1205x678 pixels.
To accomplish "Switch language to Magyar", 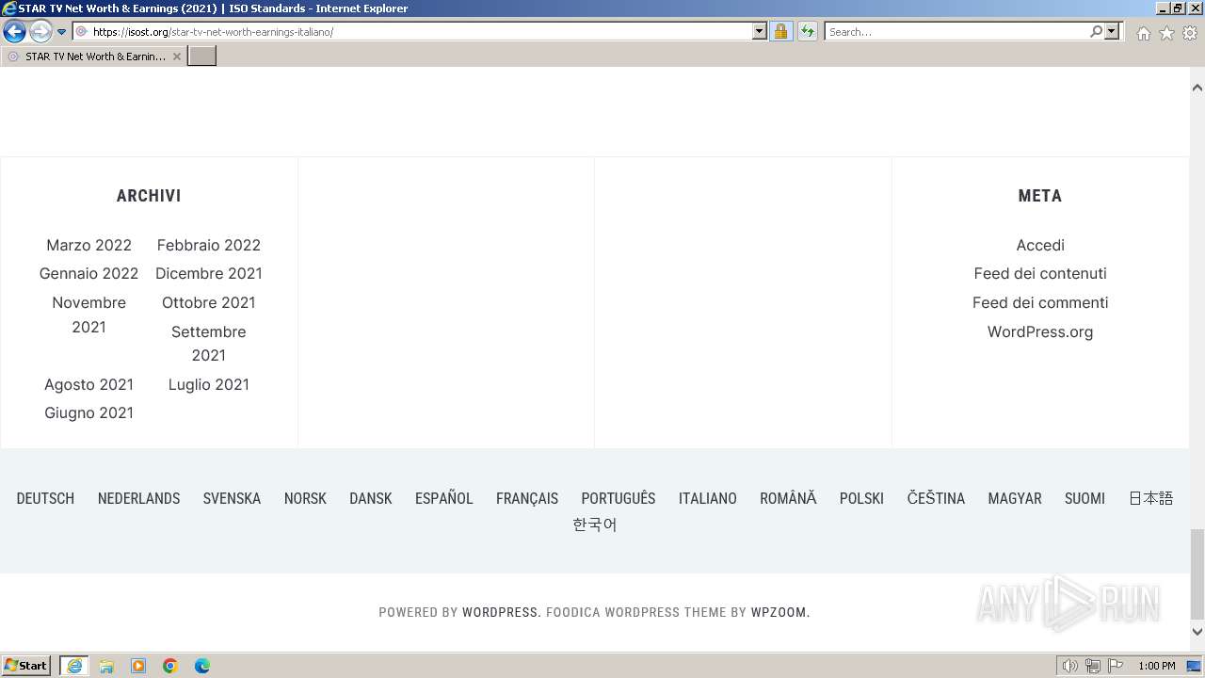I will tap(1015, 498).
